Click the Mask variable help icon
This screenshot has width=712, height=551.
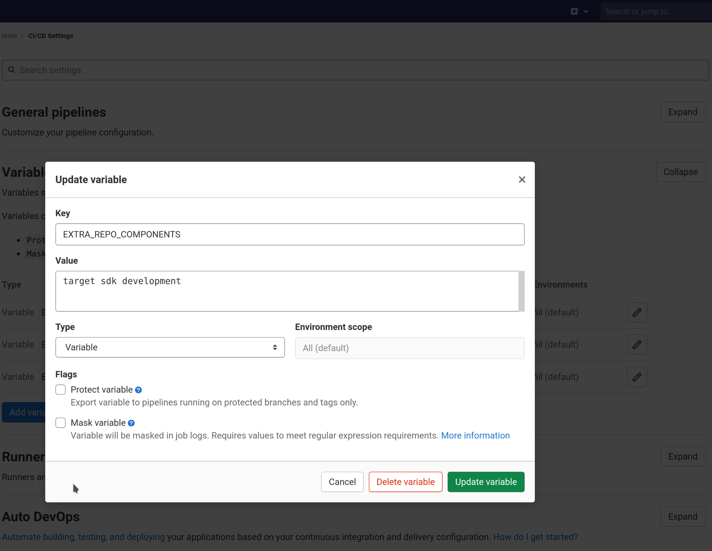coord(131,423)
